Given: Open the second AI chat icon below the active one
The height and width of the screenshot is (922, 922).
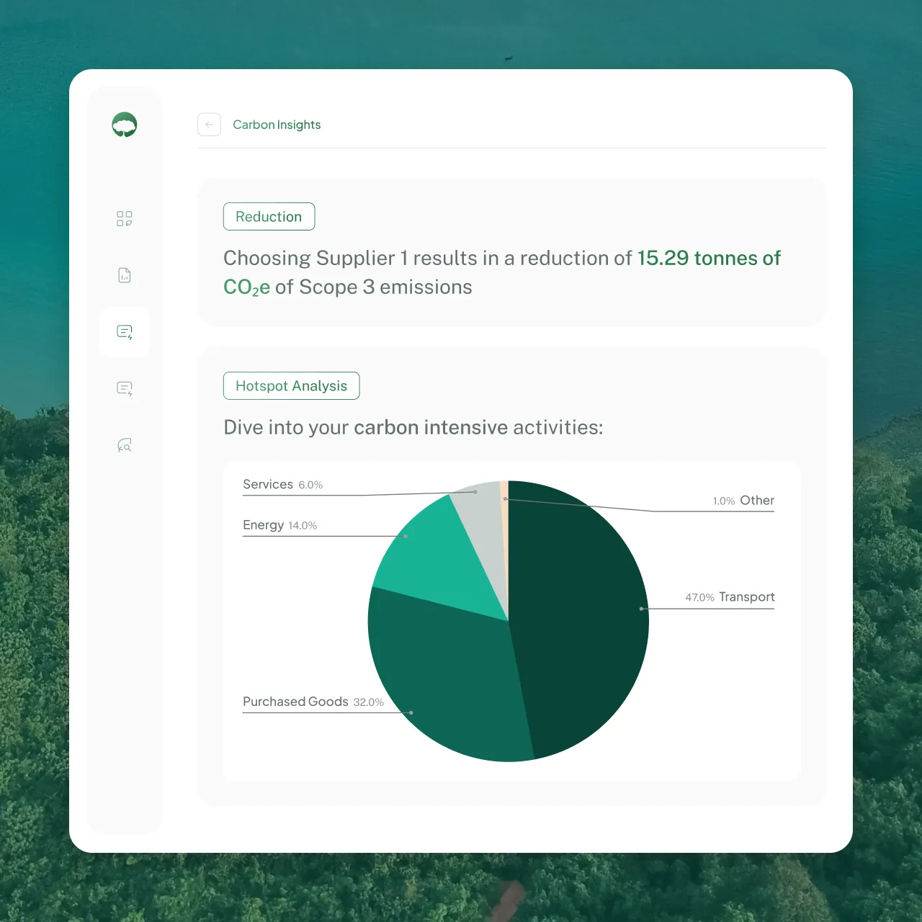Looking at the screenshot, I should coord(124,388).
